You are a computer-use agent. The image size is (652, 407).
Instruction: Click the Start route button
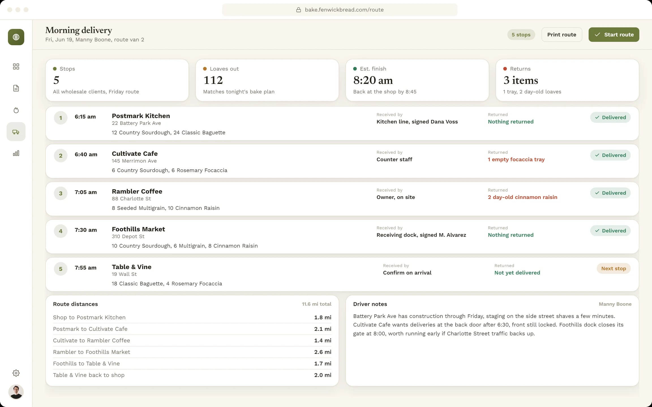(614, 34)
